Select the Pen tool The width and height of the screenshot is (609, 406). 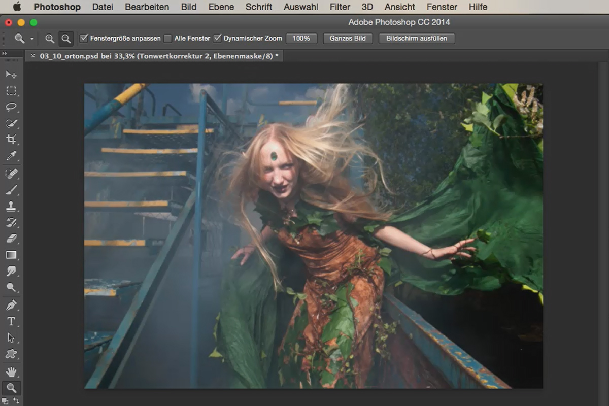coord(11,306)
